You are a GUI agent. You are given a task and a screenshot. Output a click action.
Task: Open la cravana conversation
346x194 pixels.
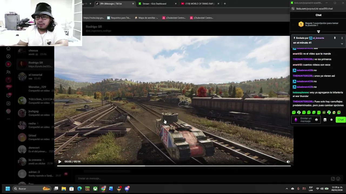(35, 161)
